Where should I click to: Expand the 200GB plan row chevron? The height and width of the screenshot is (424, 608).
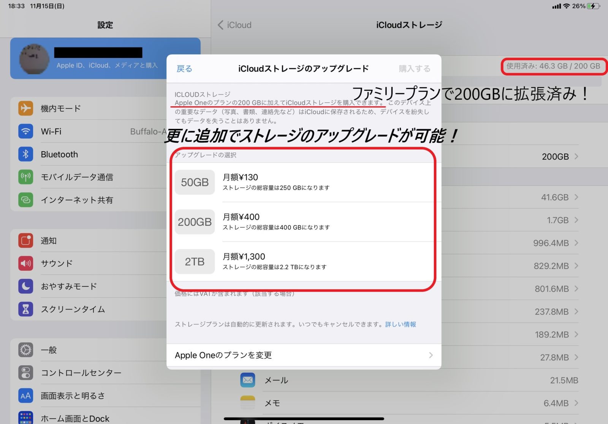click(x=576, y=156)
